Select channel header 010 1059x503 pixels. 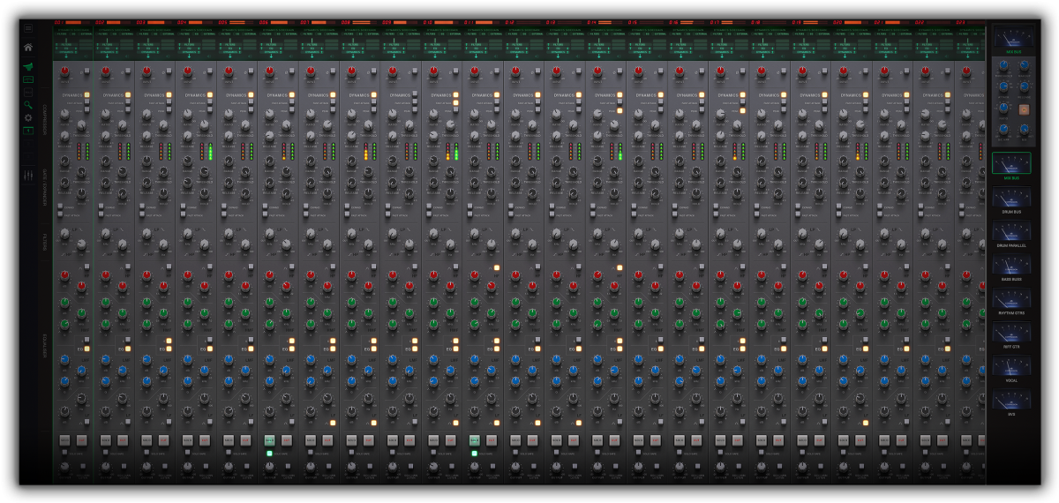pyautogui.click(x=442, y=22)
